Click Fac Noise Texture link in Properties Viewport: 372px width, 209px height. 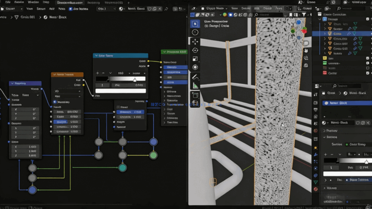358,180
